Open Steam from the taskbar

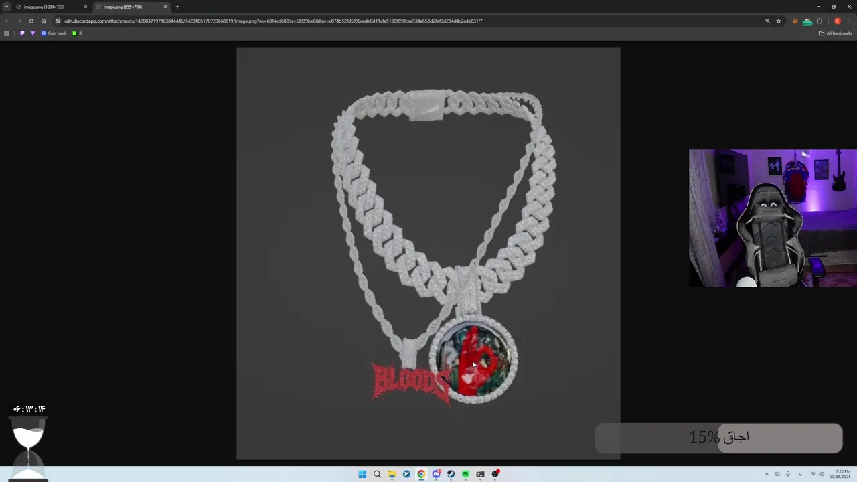(451, 474)
